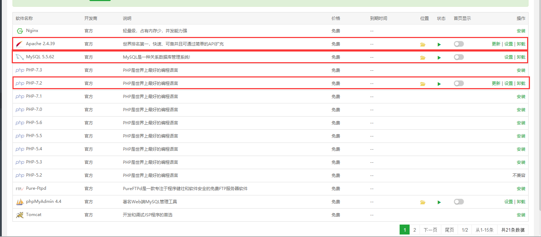Install PHP-7.3 via its 安装 link
541x237 pixels.
coord(521,70)
